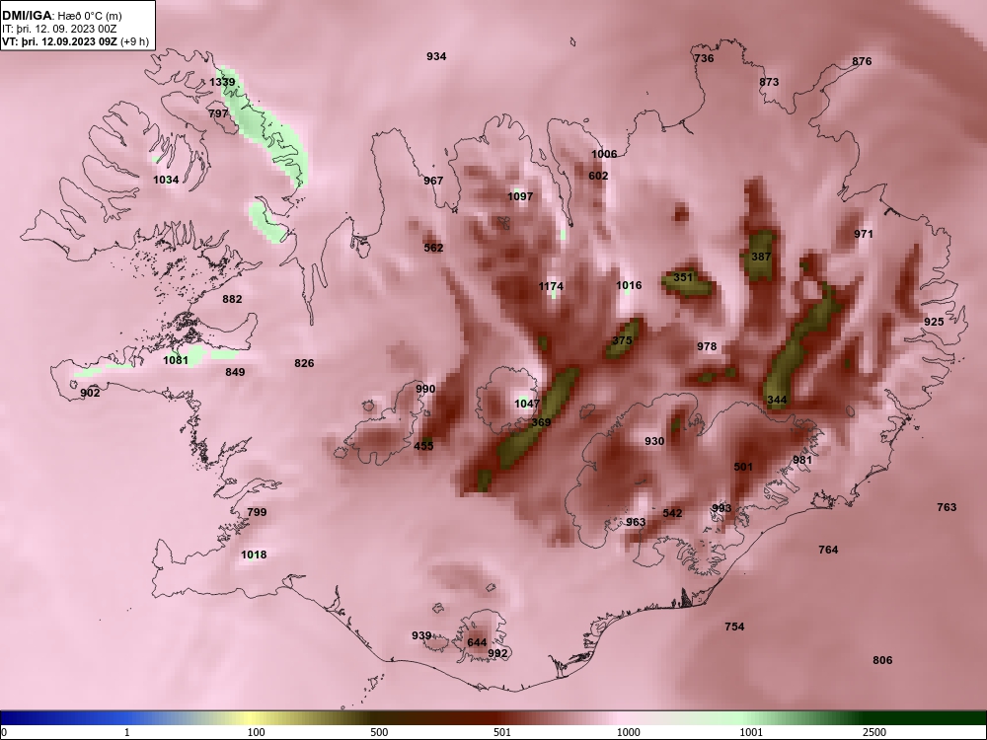The height and width of the screenshot is (740, 987).
Task: Select the 2500 tick on the color legend
Action: pos(874,732)
